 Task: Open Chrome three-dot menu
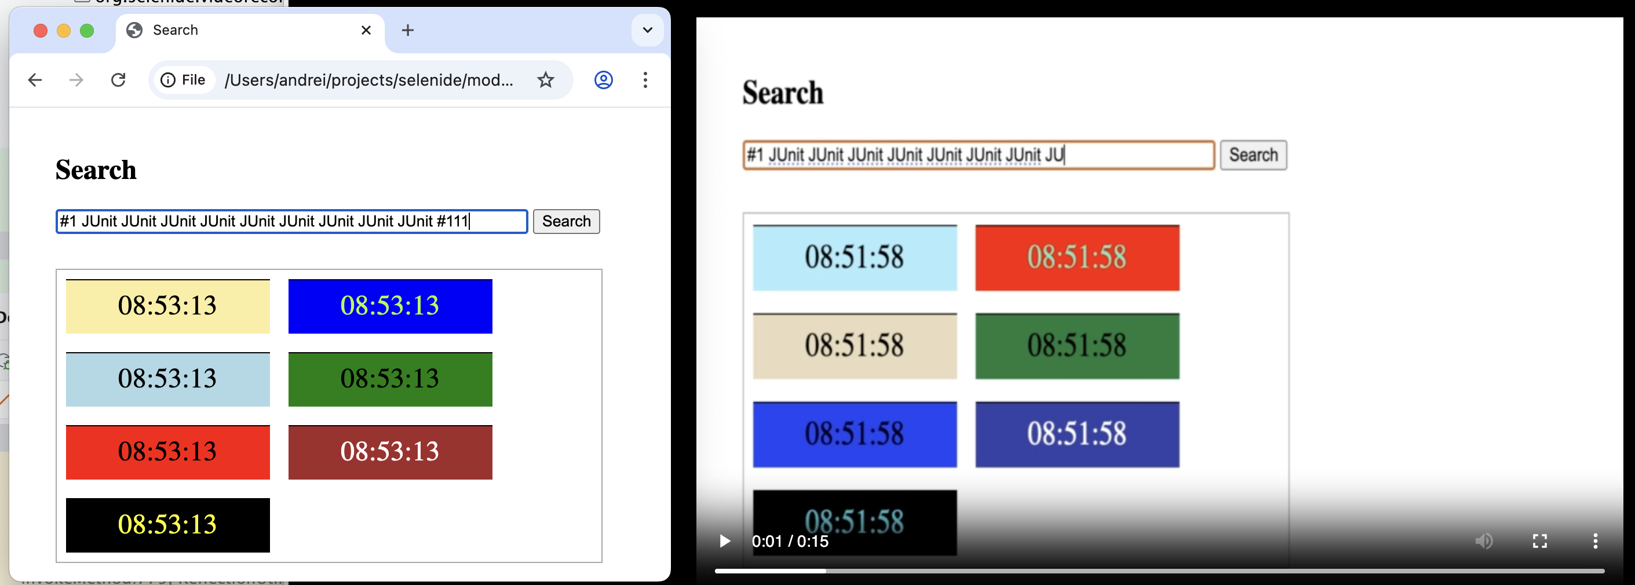645,80
